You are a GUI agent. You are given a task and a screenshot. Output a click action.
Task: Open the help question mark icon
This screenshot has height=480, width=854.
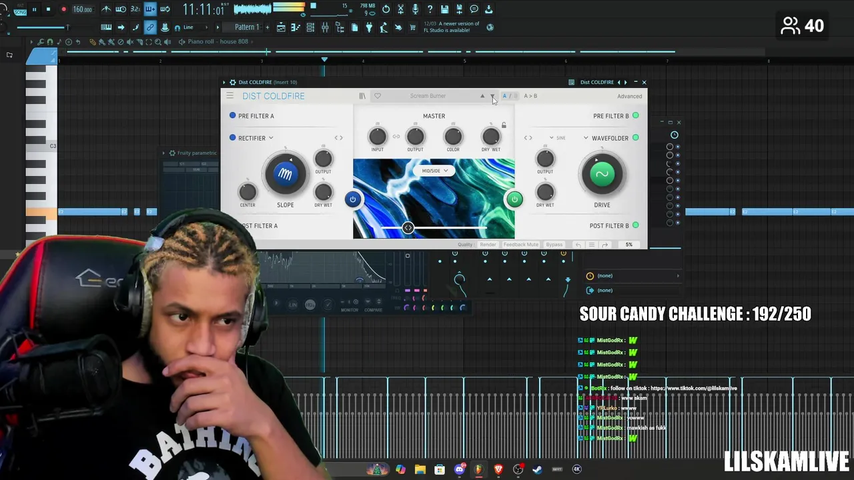[430, 9]
